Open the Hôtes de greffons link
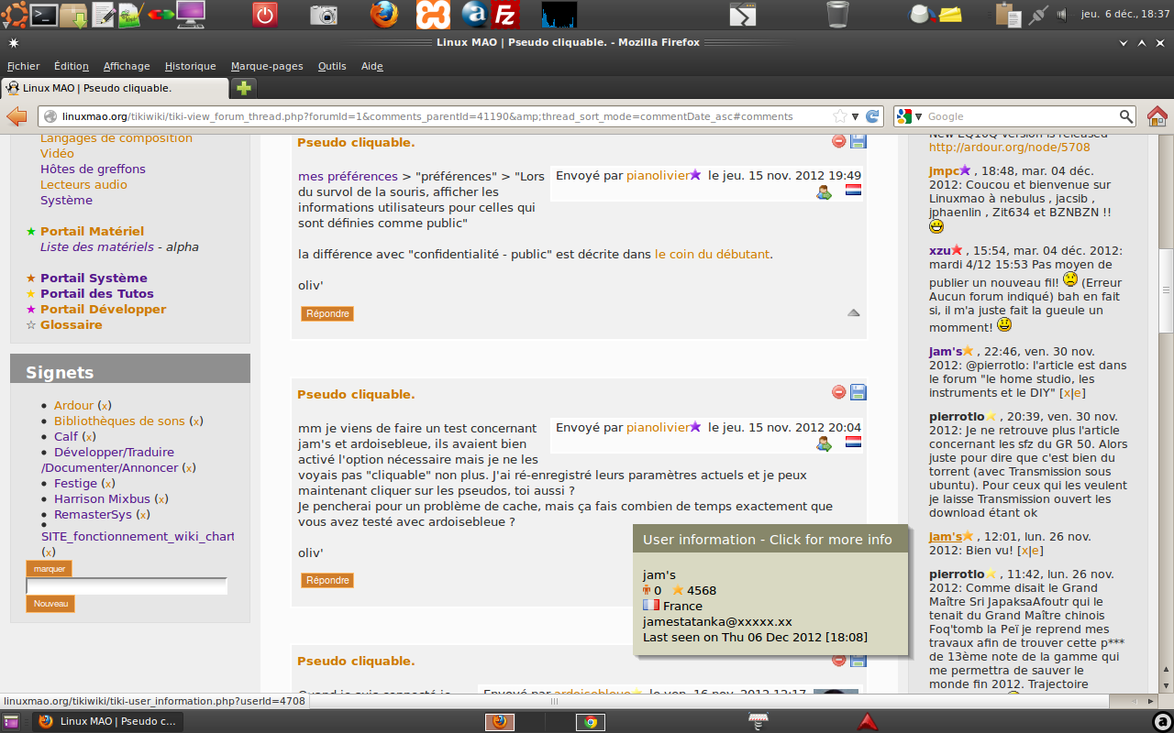The width and height of the screenshot is (1174, 733). 93,169
